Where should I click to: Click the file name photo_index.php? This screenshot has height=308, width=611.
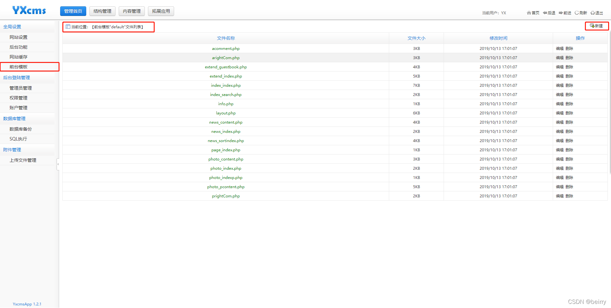226,168
